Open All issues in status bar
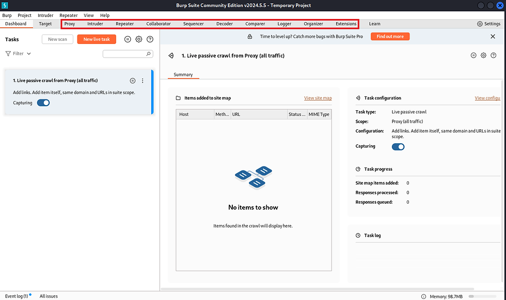506x300 pixels. click(x=49, y=296)
